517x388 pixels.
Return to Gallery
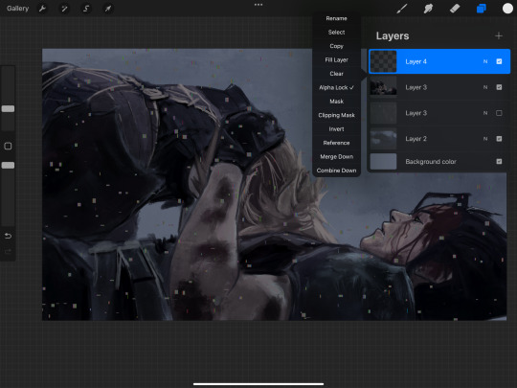pyautogui.click(x=17, y=9)
